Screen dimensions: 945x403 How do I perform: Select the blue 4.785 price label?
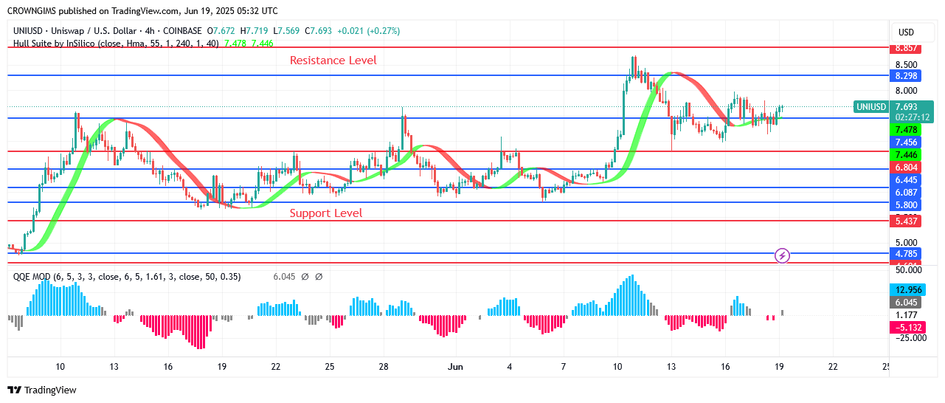click(x=907, y=253)
